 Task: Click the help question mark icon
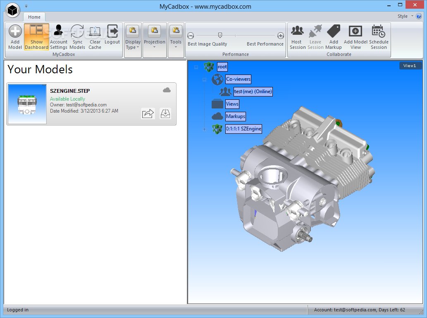click(x=419, y=17)
